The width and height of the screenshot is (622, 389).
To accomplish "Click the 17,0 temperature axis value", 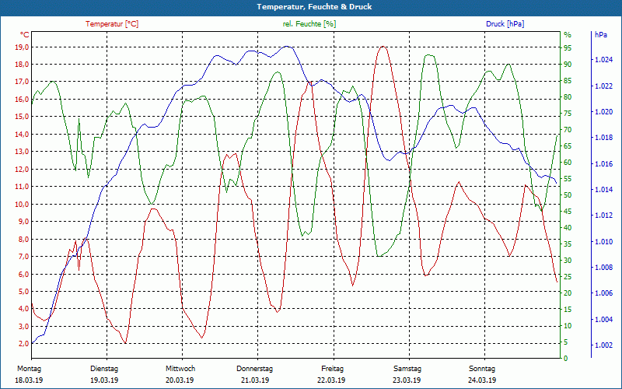I will (x=22, y=82).
